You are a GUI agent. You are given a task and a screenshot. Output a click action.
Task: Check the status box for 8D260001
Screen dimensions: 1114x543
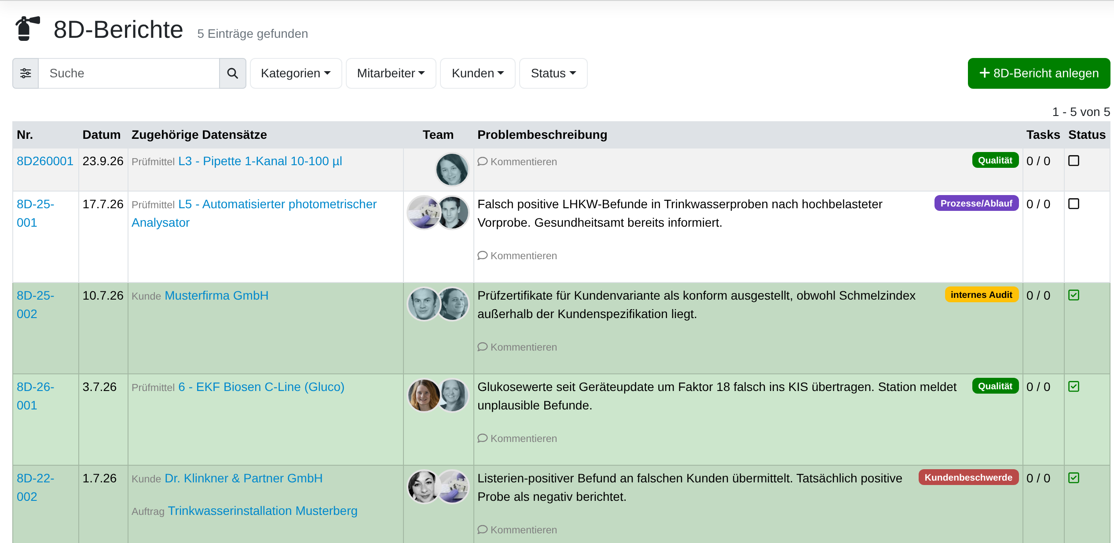(1074, 161)
